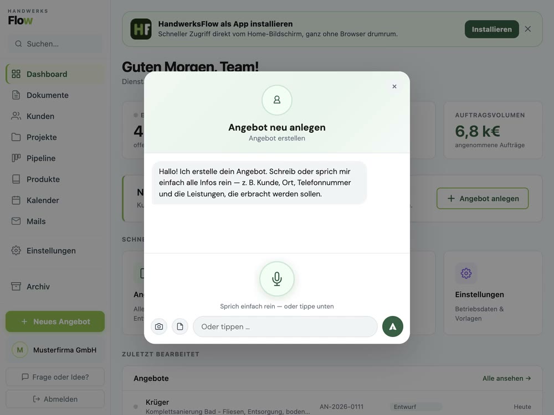The height and width of the screenshot is (415, 554).
Task: Click the microphone voice input button
Action: [276, 278]
